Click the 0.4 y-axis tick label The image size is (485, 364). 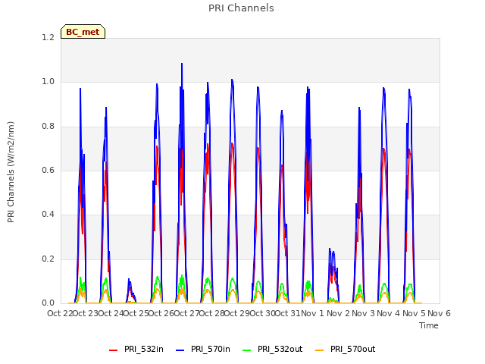click(x=48, y=215)
